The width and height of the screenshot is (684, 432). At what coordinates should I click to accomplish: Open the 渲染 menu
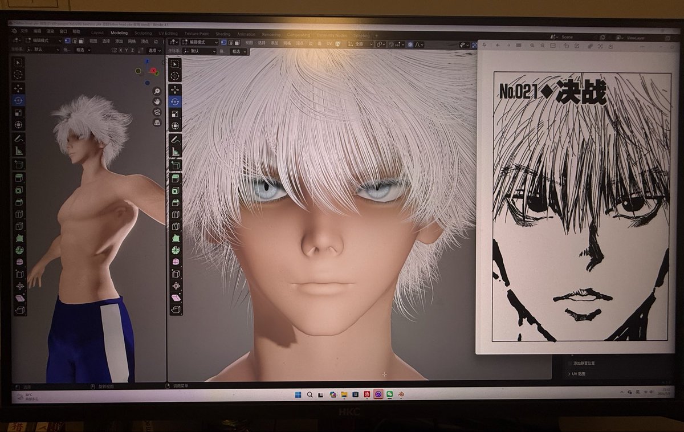[50, 31]
